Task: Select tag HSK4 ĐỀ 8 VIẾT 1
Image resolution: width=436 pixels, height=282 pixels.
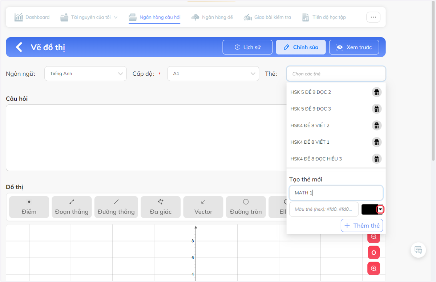Action: coord(310,142)
